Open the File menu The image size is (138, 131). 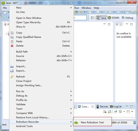coord(5,8)
